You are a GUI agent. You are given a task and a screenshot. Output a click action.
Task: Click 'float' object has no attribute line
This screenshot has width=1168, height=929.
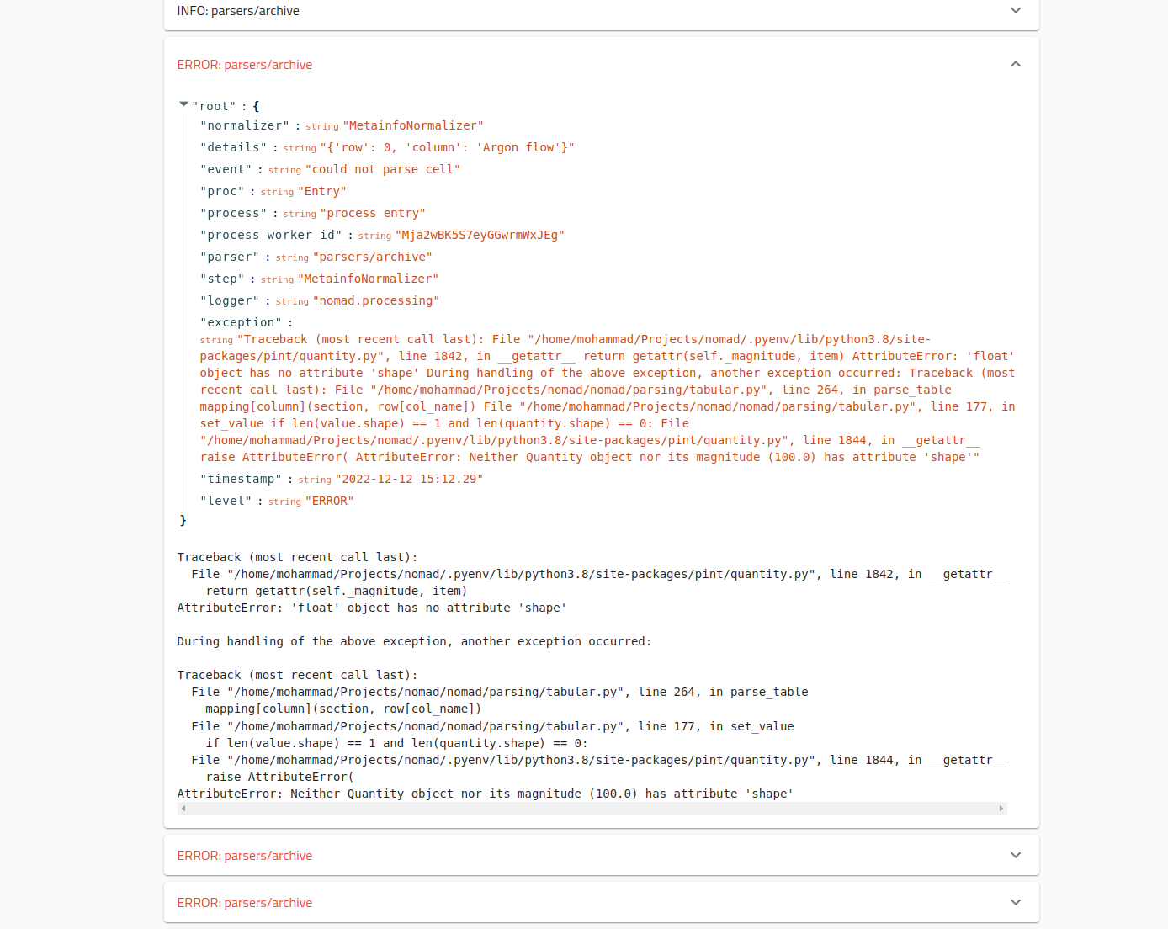[x=372, y=608]
